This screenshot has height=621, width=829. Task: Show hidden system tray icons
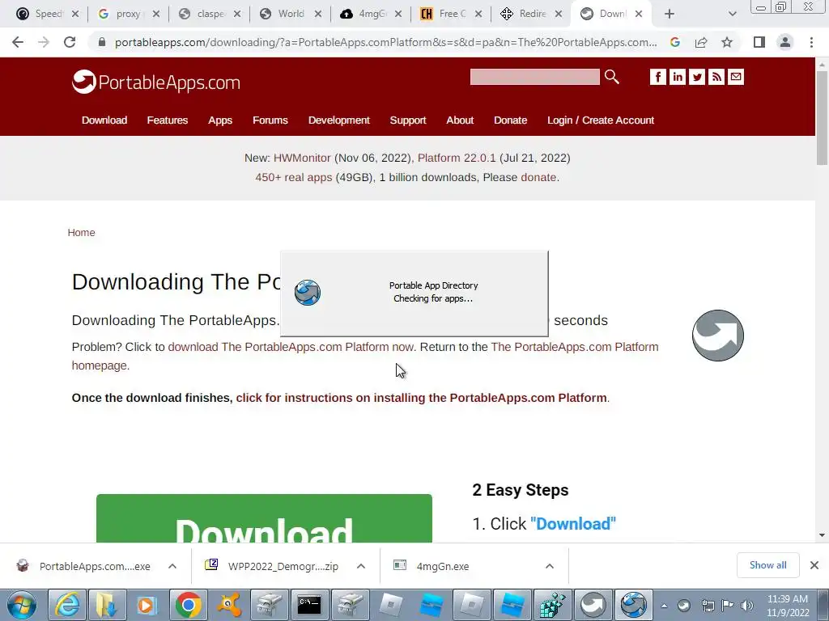(x=664, y=606)
